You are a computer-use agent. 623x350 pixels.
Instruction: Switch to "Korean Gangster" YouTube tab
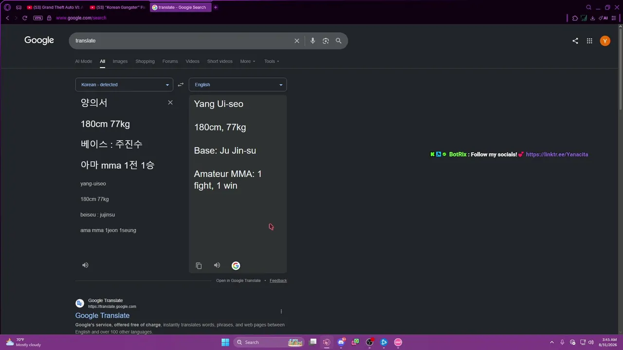coord(118,7)
